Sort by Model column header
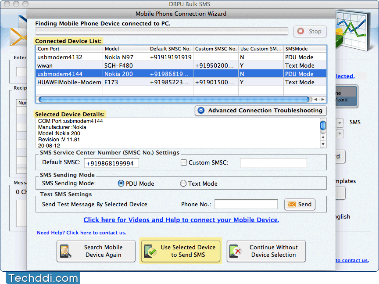 [125, 49]
